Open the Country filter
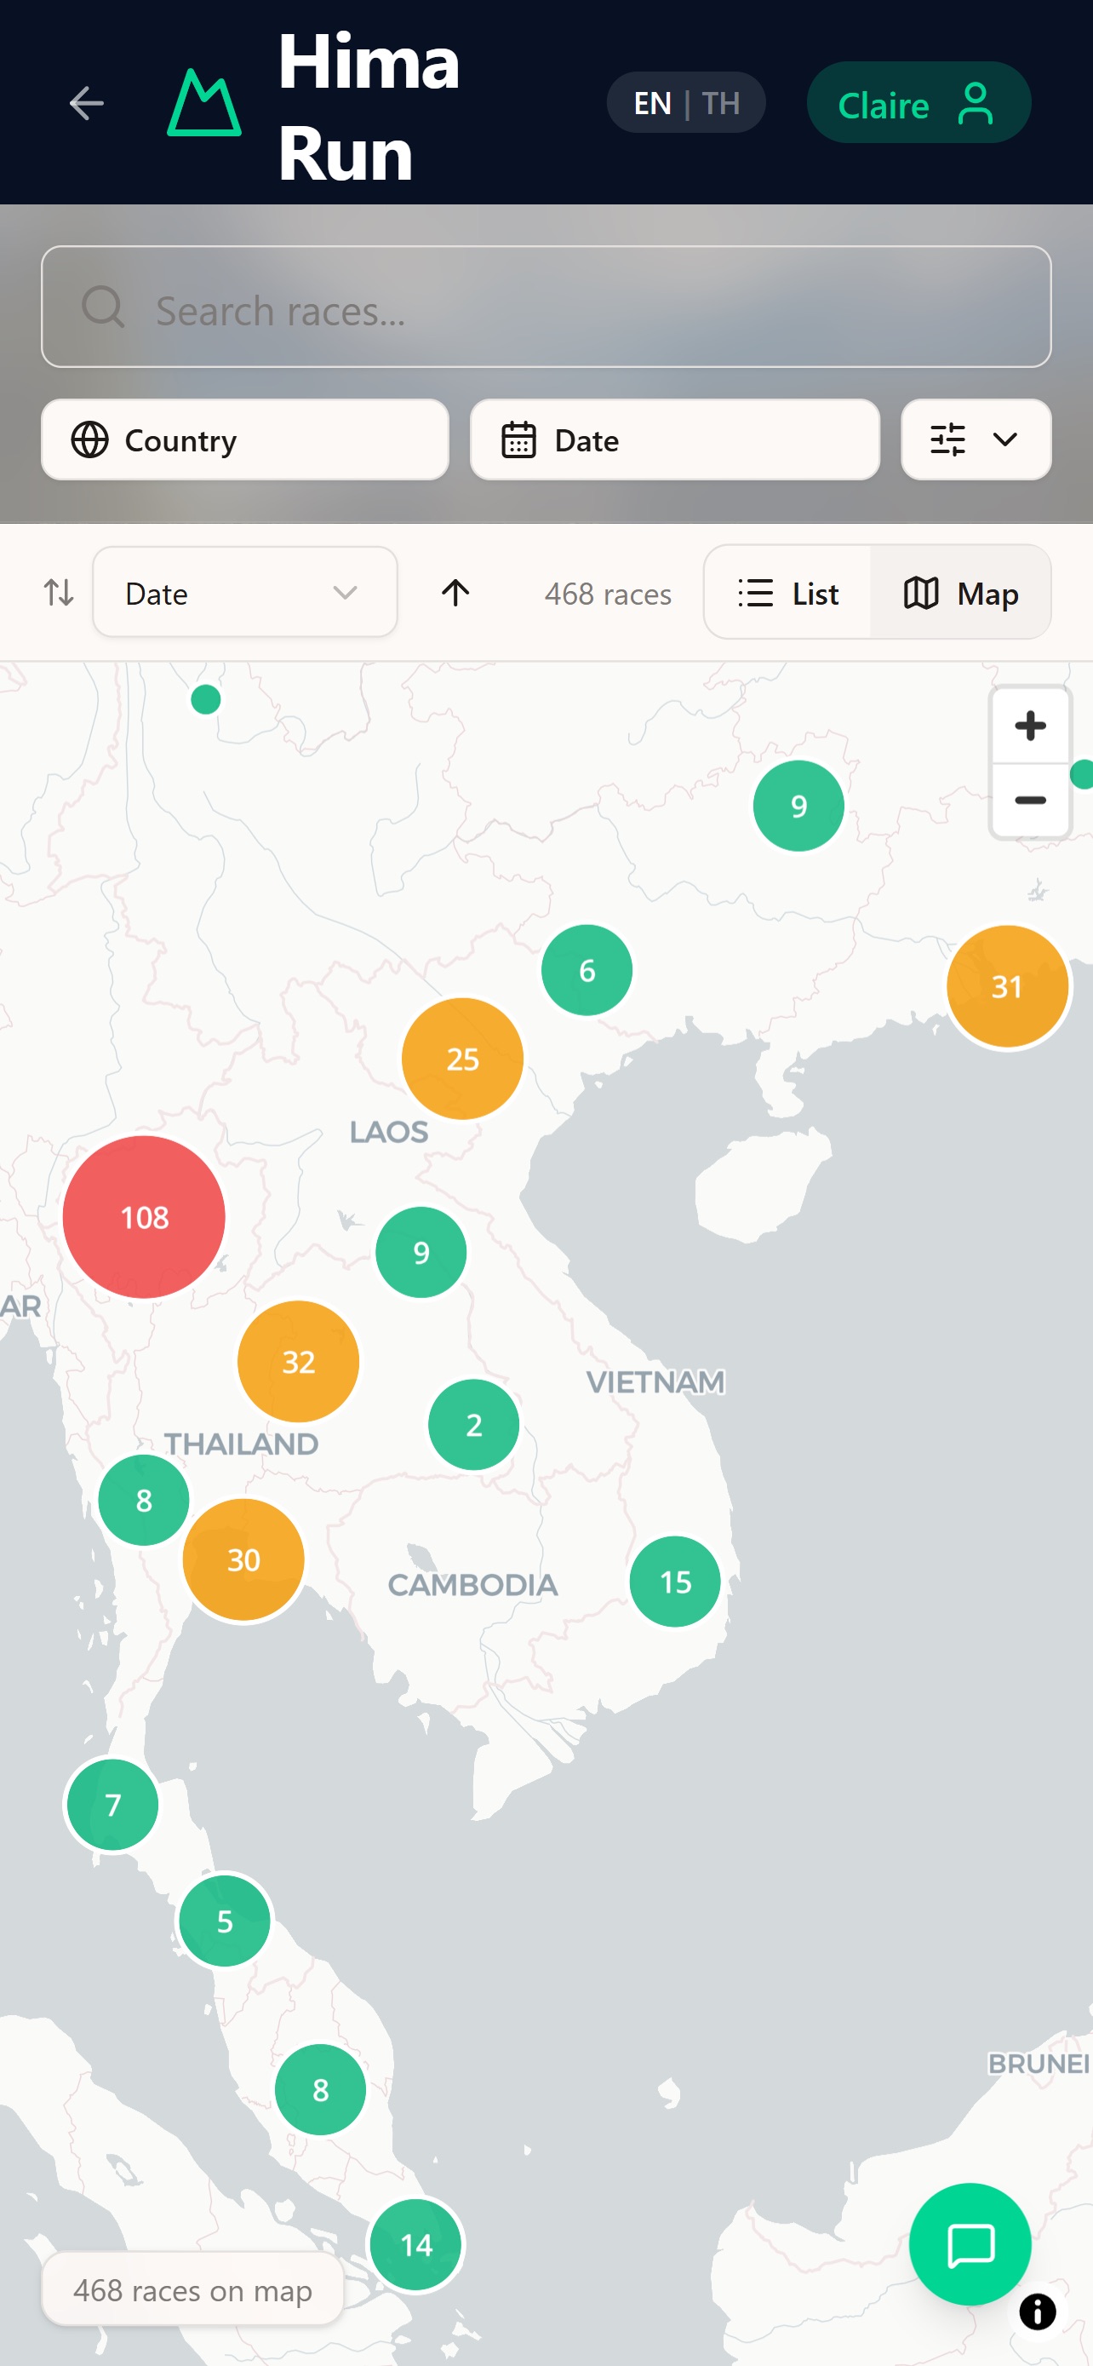The height and width of the screenshot is (2366, 1093). [245, 440]
